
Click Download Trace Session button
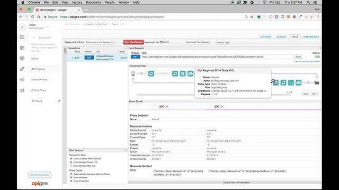pyautogui.click(x=198, y=42)
